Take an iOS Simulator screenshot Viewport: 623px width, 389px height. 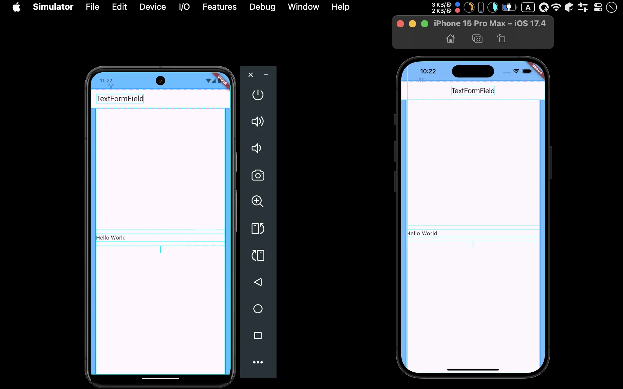coord(477,39)
